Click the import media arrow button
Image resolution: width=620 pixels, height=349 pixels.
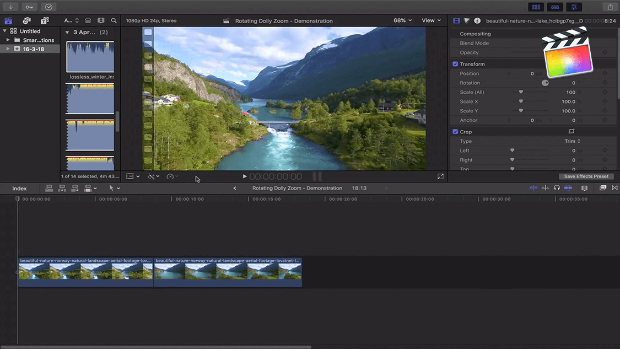pos(10,7)
